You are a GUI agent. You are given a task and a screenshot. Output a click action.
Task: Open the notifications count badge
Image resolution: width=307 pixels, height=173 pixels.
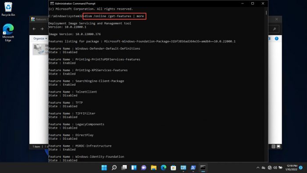[301, 168]
